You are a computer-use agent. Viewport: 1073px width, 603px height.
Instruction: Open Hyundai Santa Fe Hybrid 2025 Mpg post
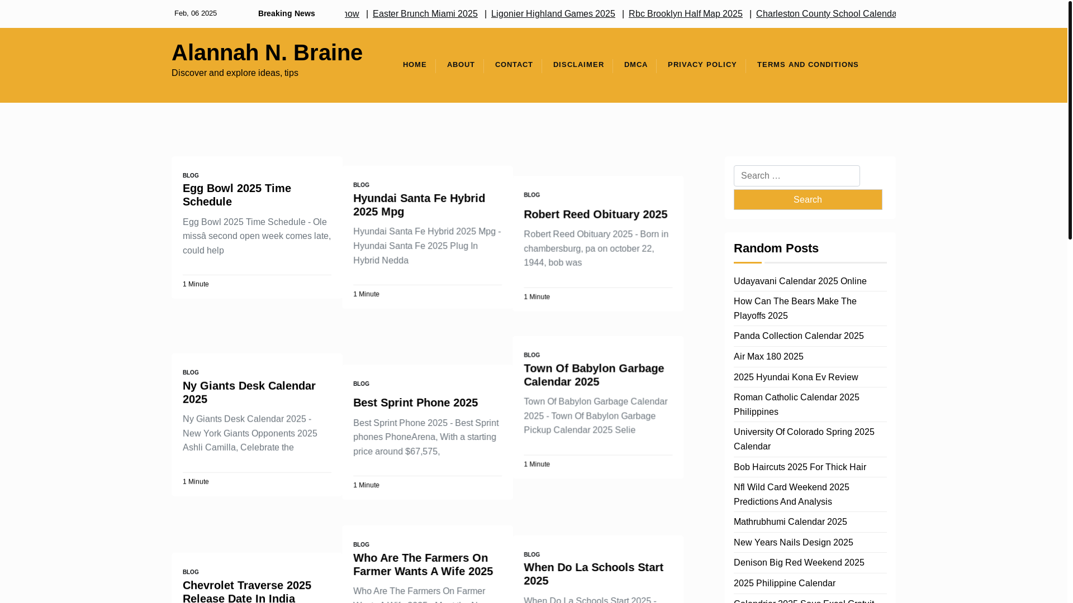coord(419,205)
